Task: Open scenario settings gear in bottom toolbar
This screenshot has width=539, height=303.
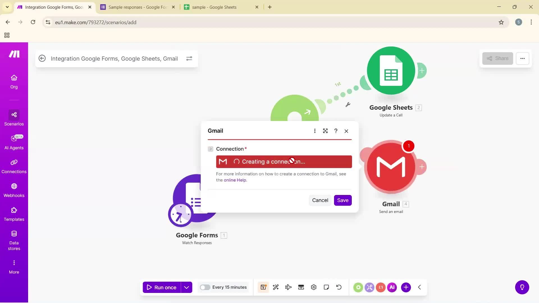Action: pyautogui.click(x=314, y=287)
